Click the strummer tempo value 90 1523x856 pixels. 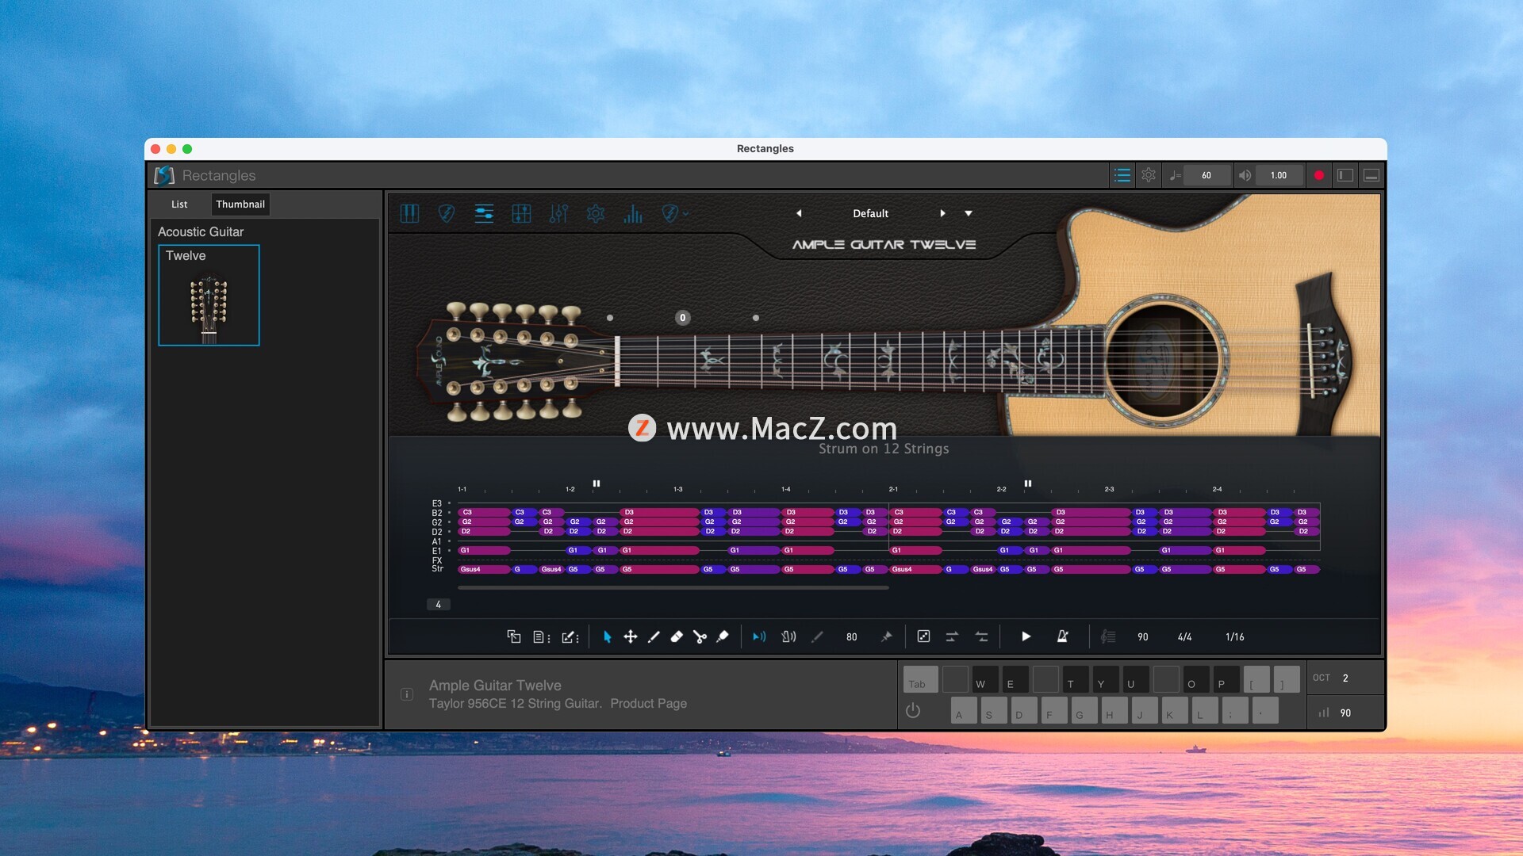pos(1142,636)
